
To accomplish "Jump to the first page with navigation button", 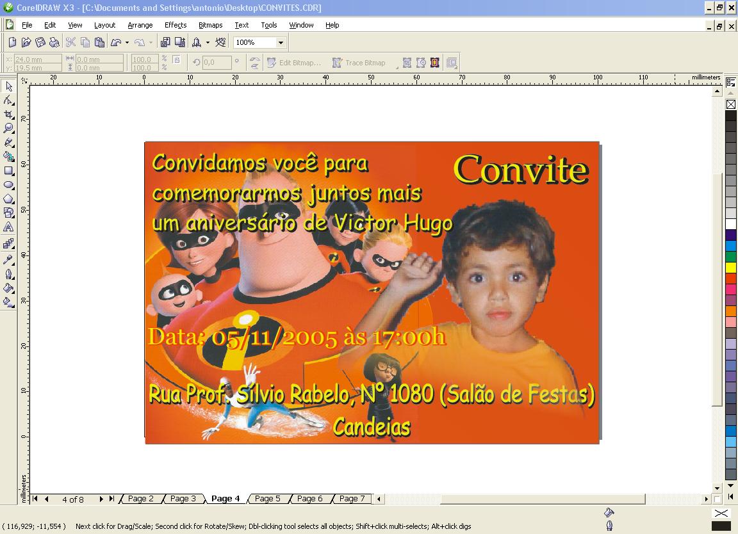I will pyautogui.click(x=35, y=498).
